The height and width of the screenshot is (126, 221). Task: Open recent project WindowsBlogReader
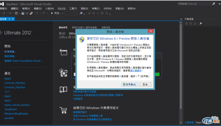pyautogui.click(x=16, y=114)
